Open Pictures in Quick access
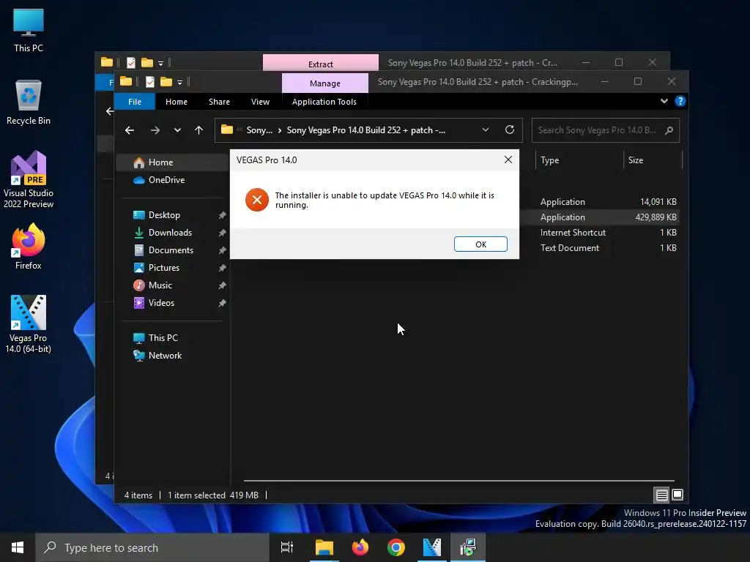The image size is (750, 562). [x=163, y=268]
